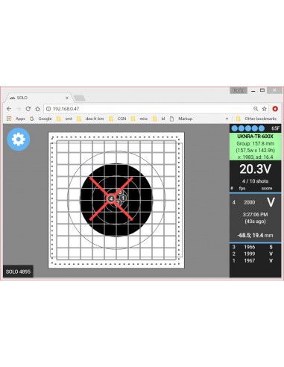The image size is (284, 367).
Task: Expand the bookmarks overflow chevron
Action: pos(227,119)
